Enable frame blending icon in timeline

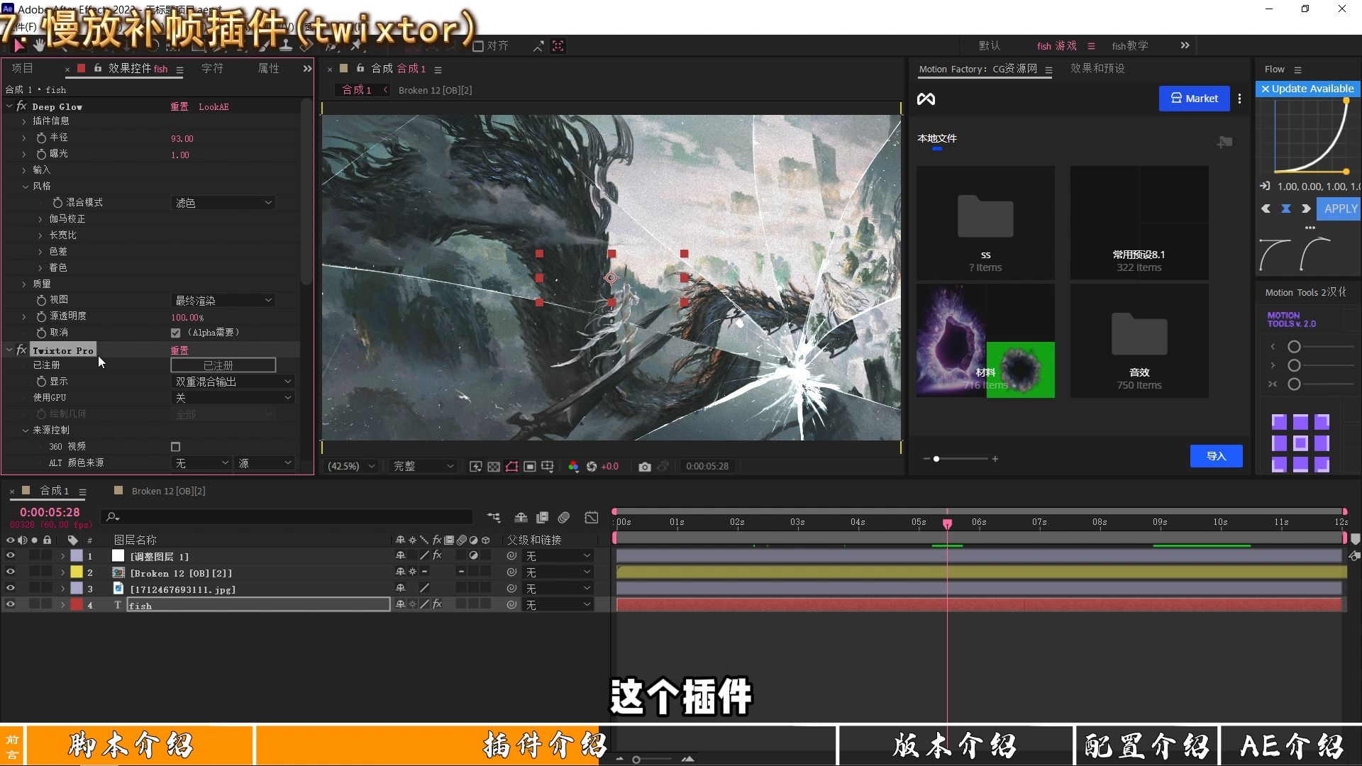pos(543,518)
